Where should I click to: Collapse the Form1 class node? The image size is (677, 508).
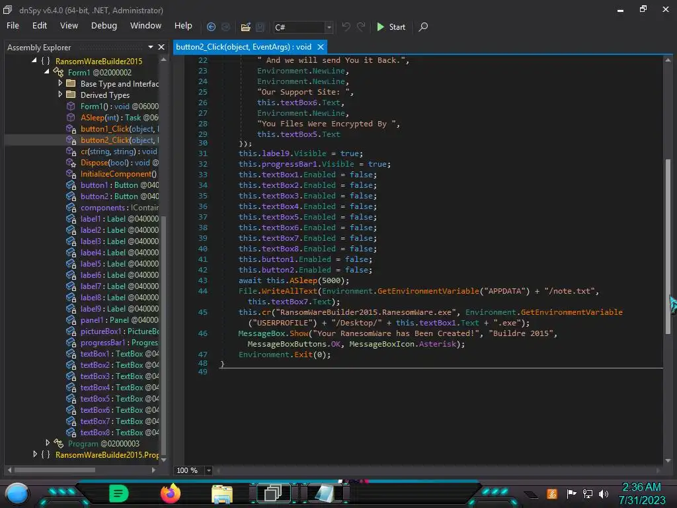point(47,71)
